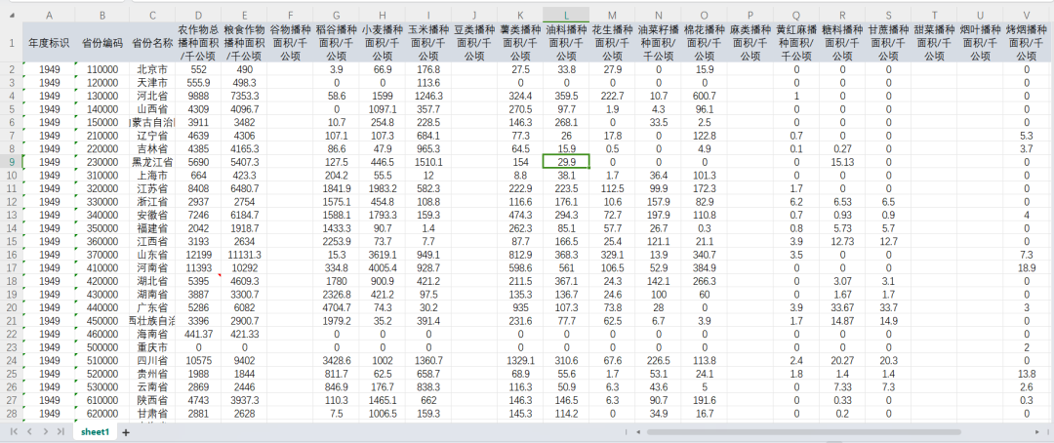Select the province code cell 370000
Viewport: 1054px width, 443px height.
point(102,254)
